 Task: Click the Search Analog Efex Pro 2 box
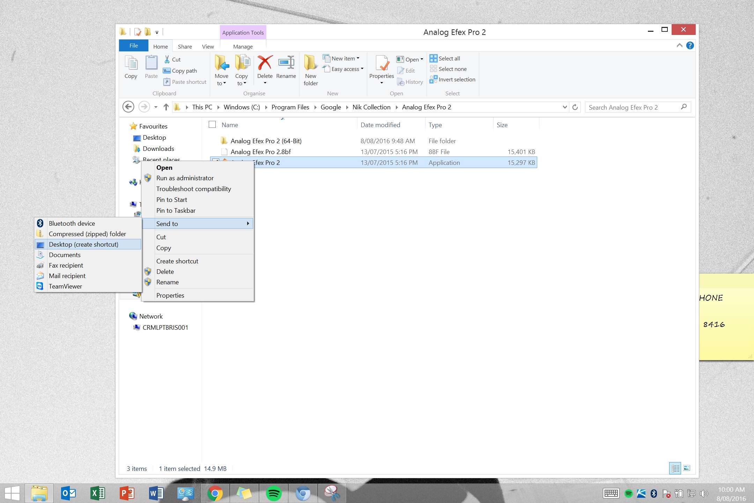(637, 107)
